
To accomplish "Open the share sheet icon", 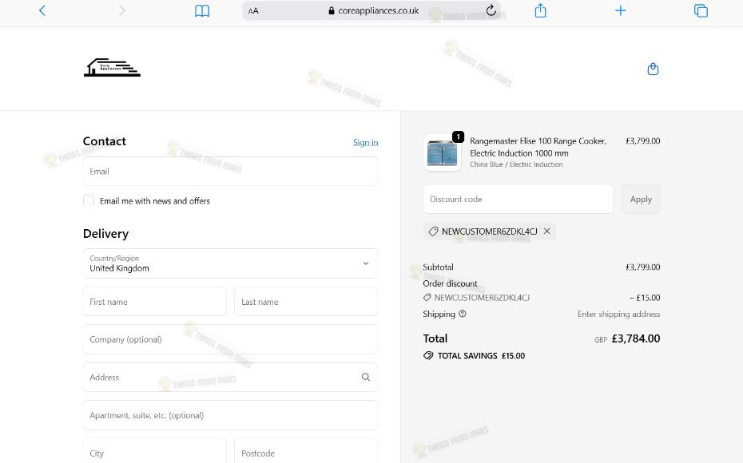I will (540, 10).
